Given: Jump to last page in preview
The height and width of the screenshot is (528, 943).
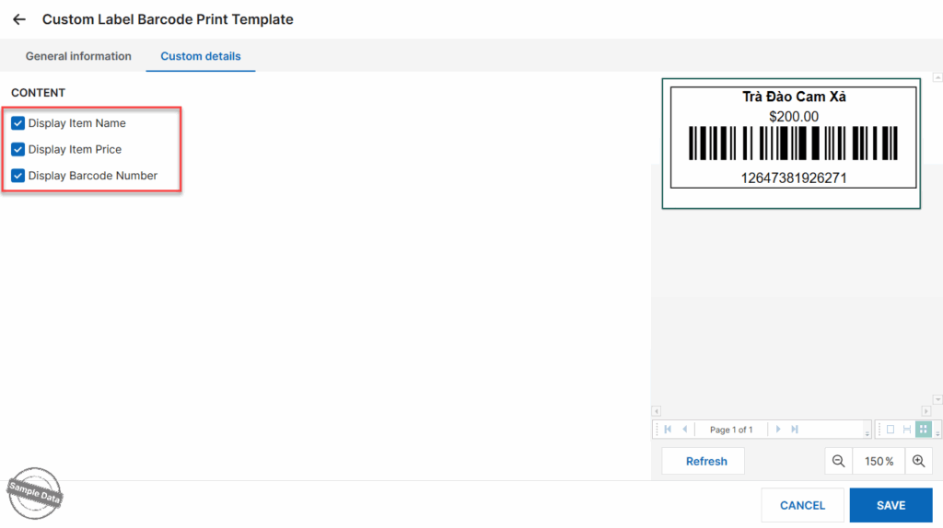Looking at the screenshot, I should (795, 430).
